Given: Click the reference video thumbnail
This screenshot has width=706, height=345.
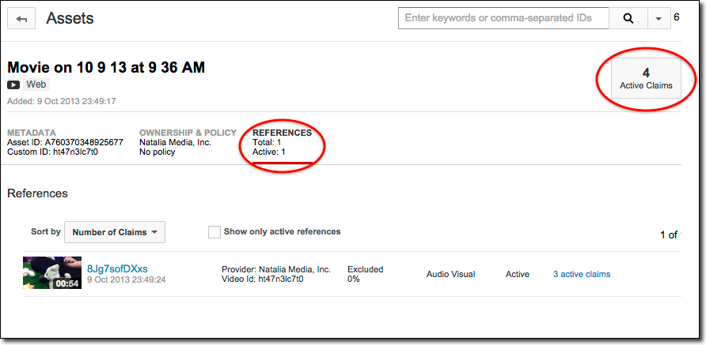Looking at the screenshot, I should 52,273.
